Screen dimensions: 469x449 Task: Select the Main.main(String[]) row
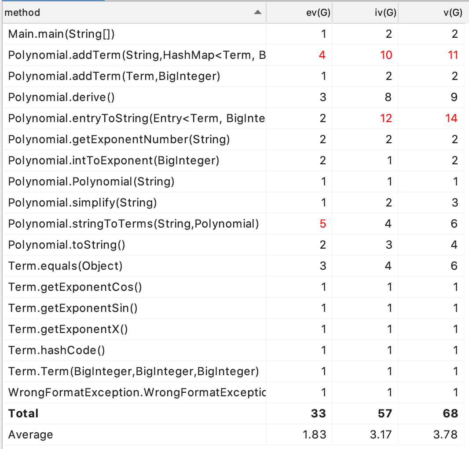click(x=233, y=34)
